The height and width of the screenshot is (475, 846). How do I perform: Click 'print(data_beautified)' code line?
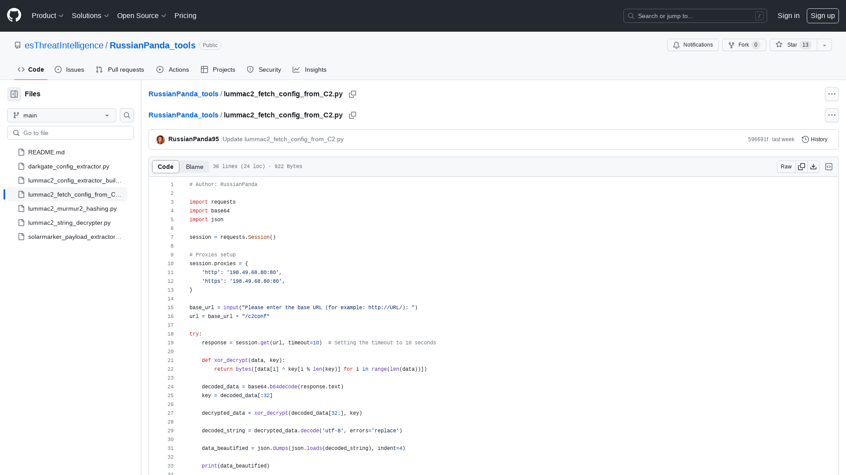(x=236, y=466)
